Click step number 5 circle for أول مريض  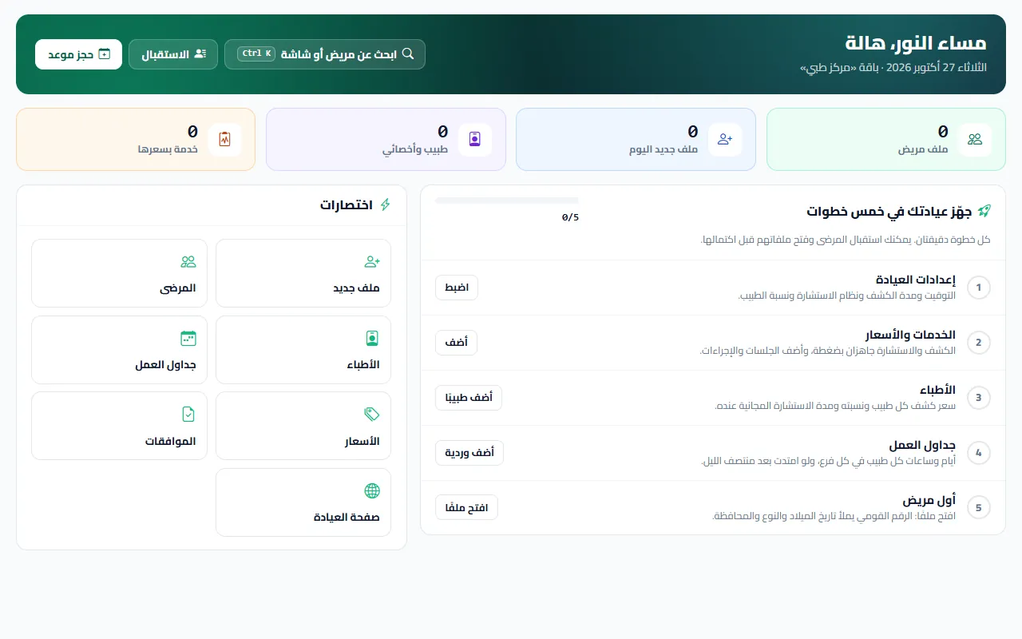coord(979,507)
